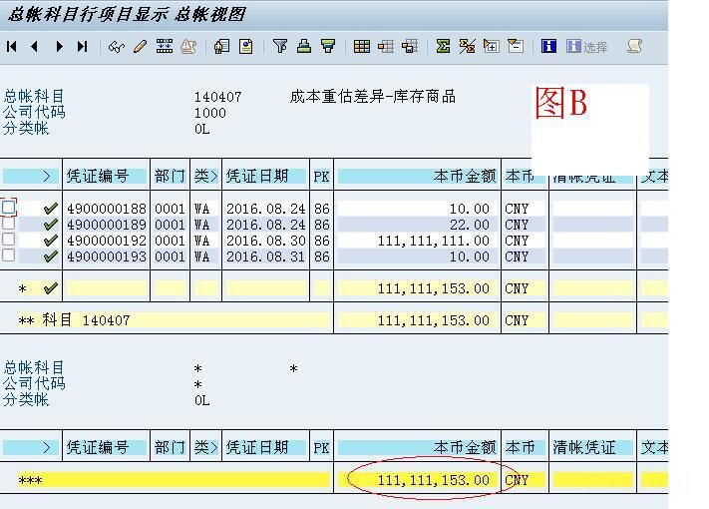Jump to the first item arrow

coord(12,46)
